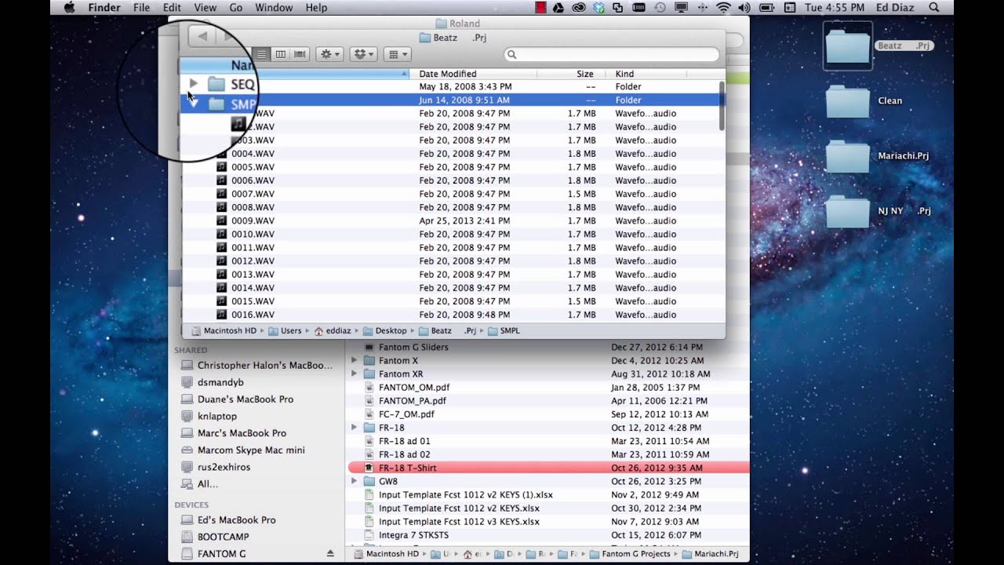Screen dimensions: 1004x565
Task: Click the red film-strip menu bar icon
Action: coord(540,8)
